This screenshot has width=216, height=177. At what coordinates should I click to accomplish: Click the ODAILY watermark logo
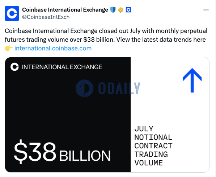(x=84, y=88)
